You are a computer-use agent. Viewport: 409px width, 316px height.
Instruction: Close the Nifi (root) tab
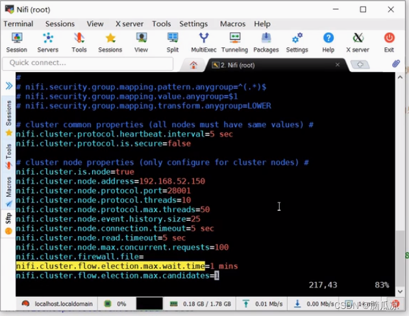click(338, 65)
